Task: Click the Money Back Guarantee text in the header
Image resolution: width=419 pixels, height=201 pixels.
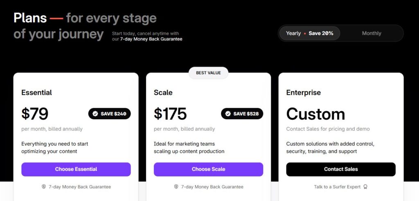Action: [x=151, y=39]
